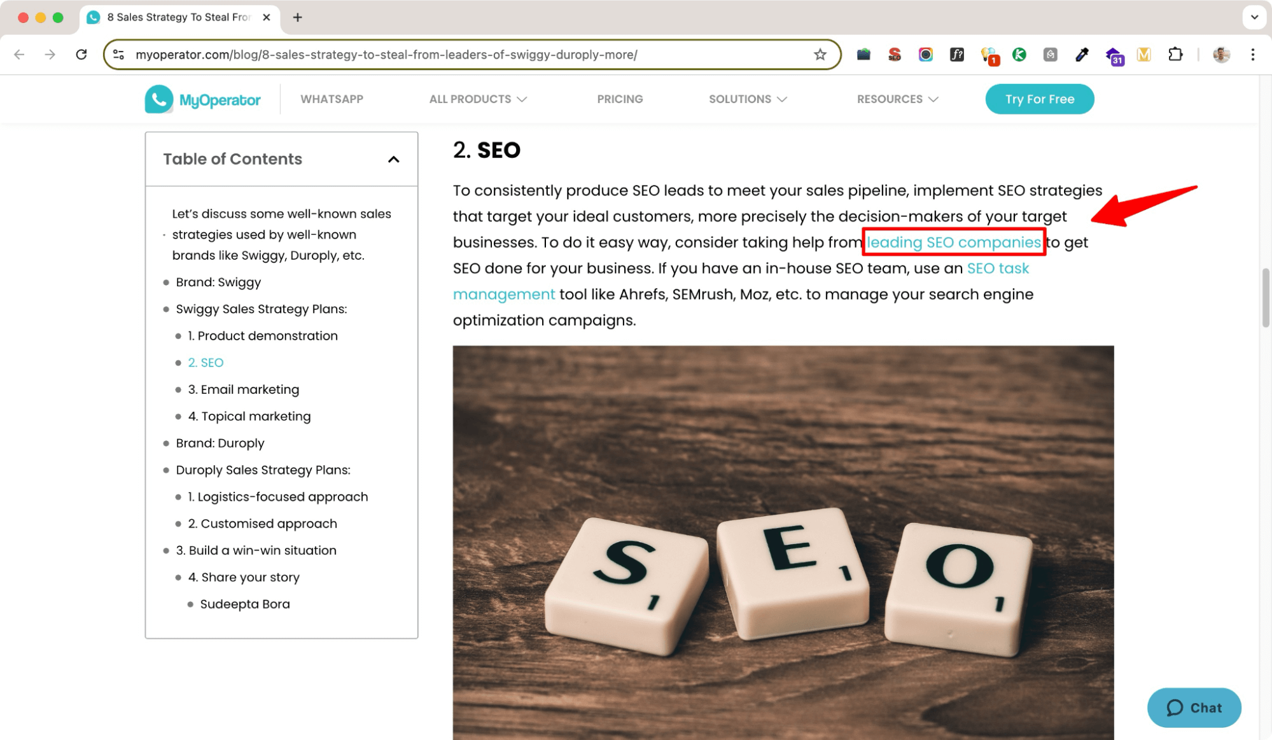
Task: Open the SEOquake extension
Action: point(895,55)
